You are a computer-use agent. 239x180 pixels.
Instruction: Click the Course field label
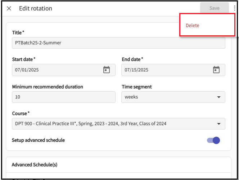tap(21, 113)
